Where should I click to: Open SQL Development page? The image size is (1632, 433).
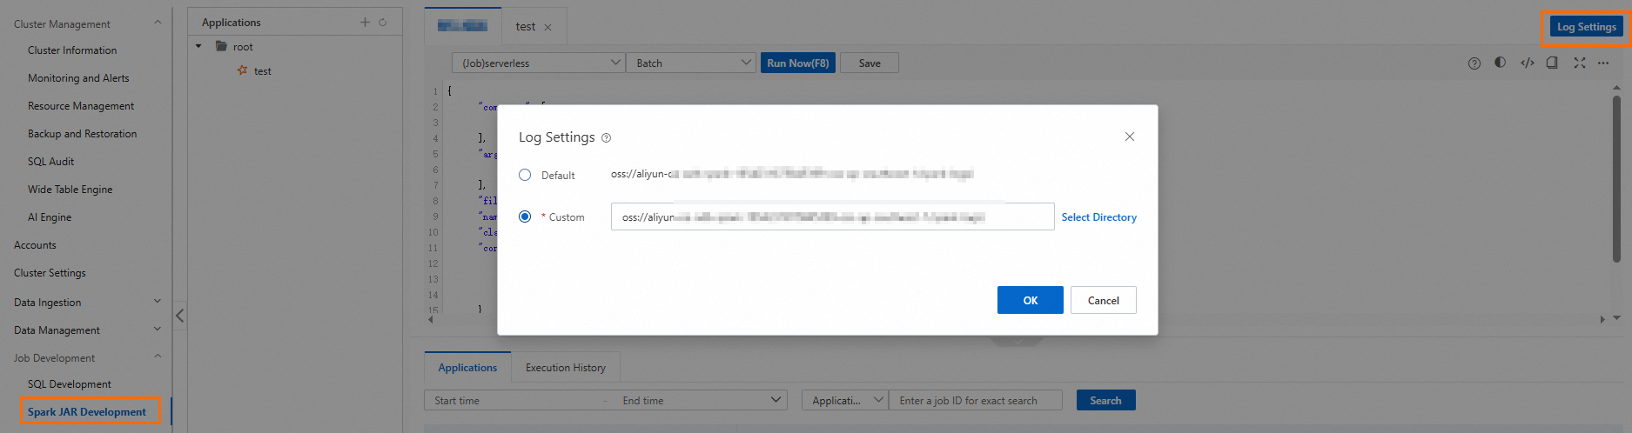pos(70,384)
